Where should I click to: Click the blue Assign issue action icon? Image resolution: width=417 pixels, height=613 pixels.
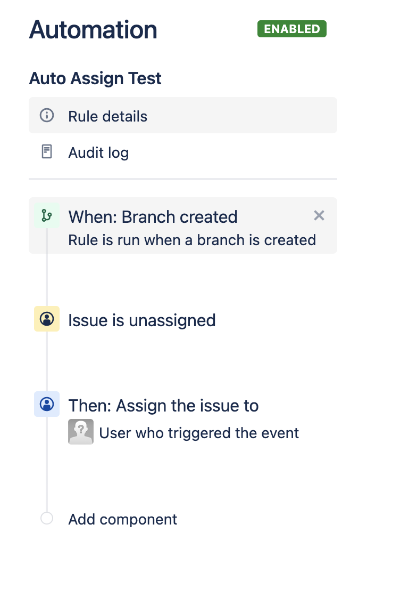pos(47,404)
